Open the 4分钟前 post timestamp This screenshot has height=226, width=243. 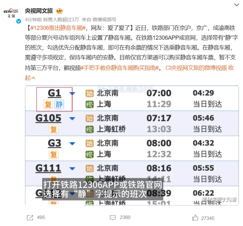[x=33, y=20]
